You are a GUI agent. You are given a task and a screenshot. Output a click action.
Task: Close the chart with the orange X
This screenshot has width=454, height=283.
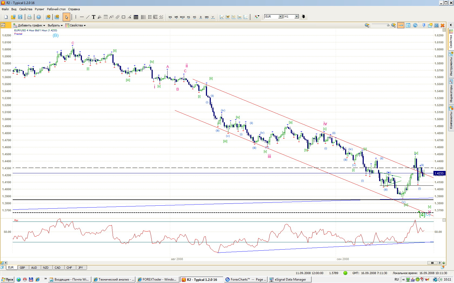point(443,25)
